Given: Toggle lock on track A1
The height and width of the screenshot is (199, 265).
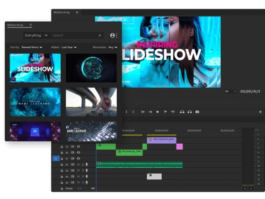Looking at the screenshot, I should [62, 165].
